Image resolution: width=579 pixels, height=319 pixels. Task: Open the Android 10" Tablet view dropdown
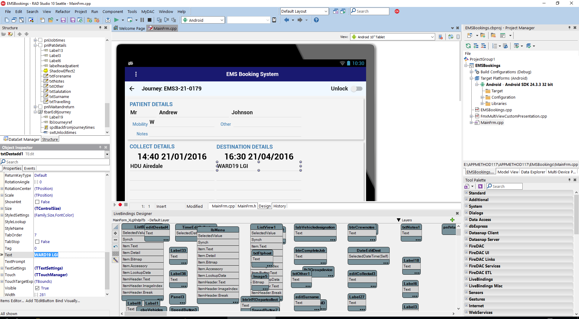click(x=432, y=37)
